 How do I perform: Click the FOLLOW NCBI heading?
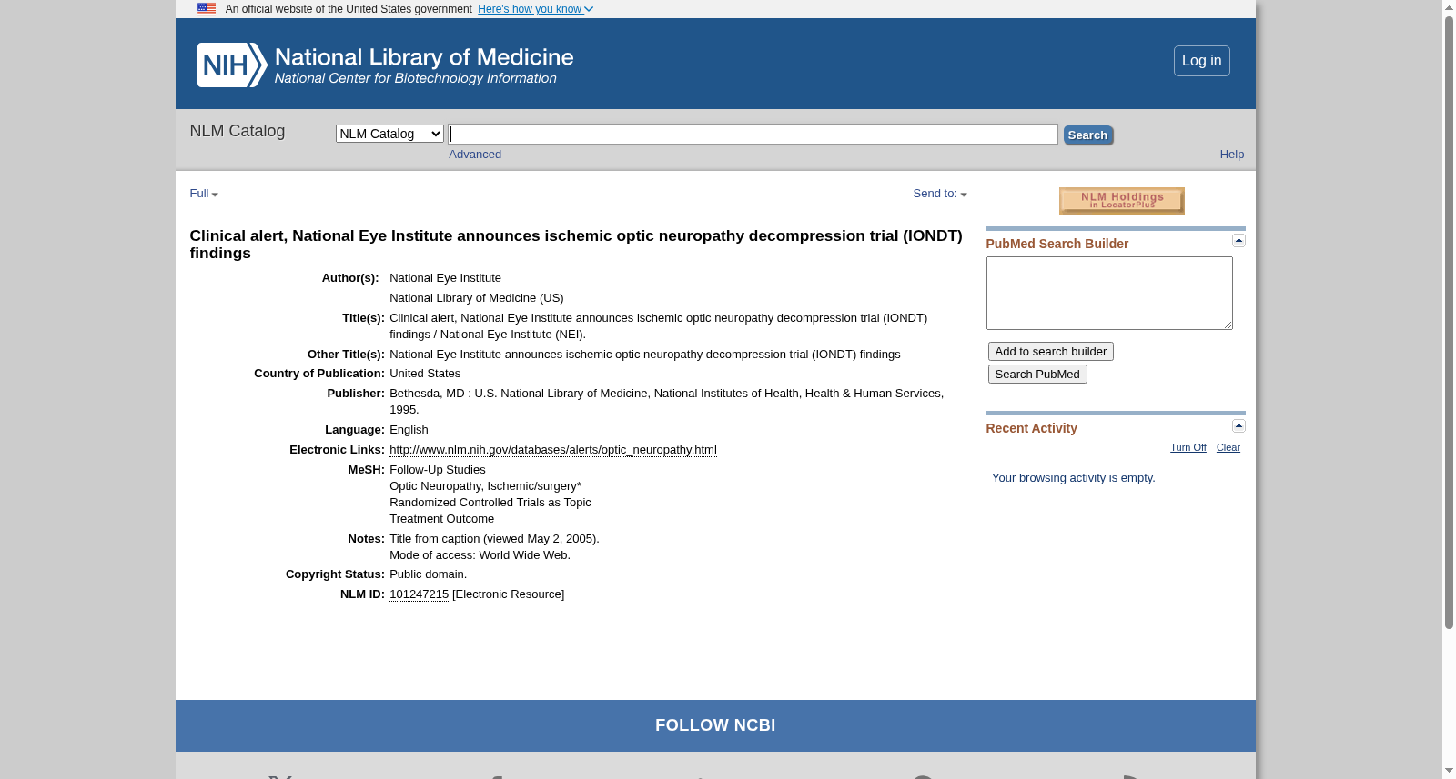715,725
